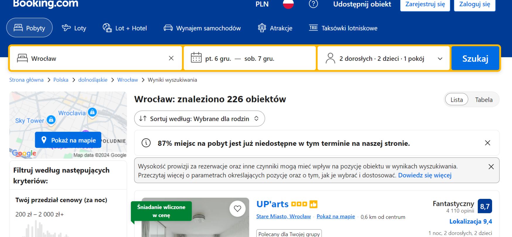The height and width of the screenshot is (237, 512).
Task: Open check-out date sob. 7 gru.
Action: pos(259,59)
